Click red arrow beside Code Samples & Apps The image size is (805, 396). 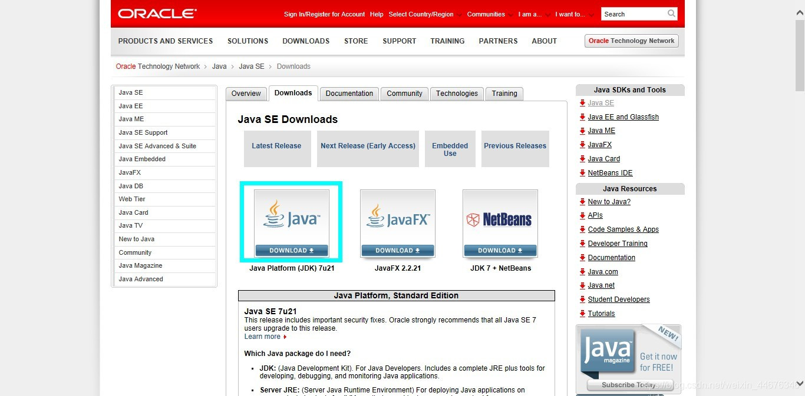(582, 229)
